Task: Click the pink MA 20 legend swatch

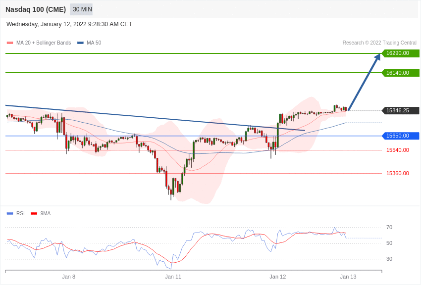Action: coord(10,43)
